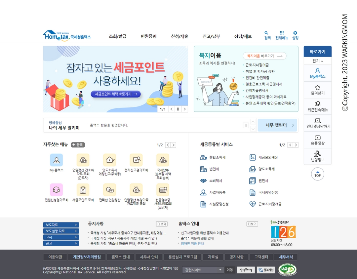This screenshot has height=279, width=357.
Task: Open 인터넷상담하기 in sidebar
Action: click(x=318, y=123)
